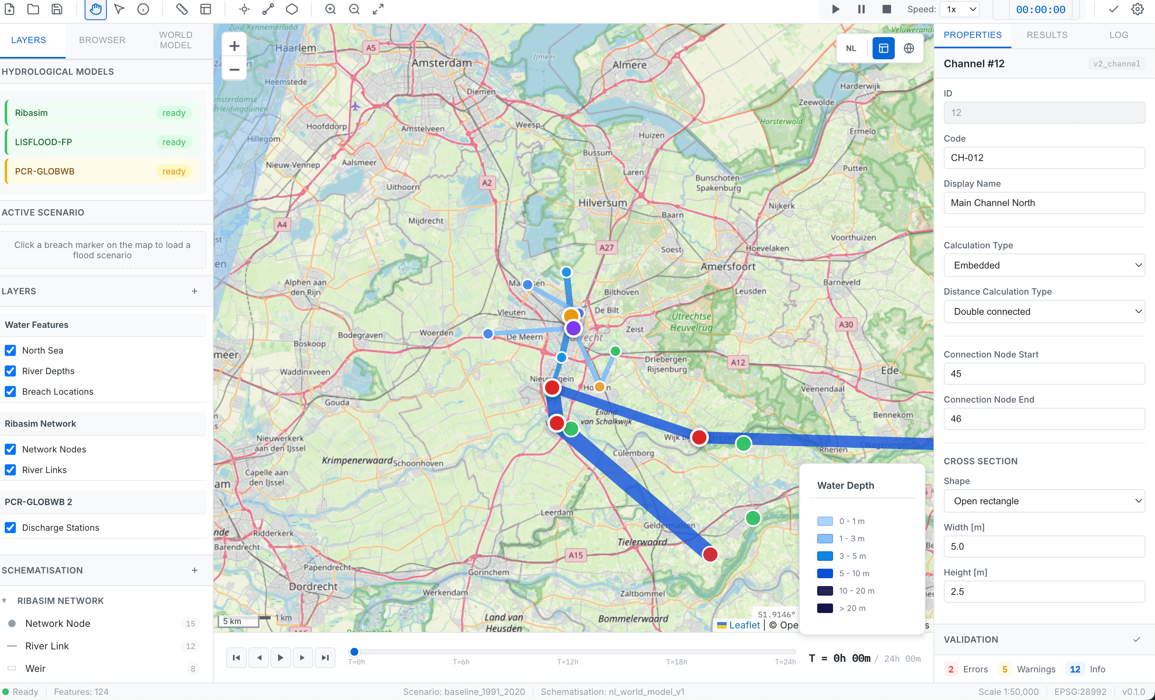Screen dimensions: 1155x700
Task: Open the cross section Shape dropdown
Action: pos(1044,501)
